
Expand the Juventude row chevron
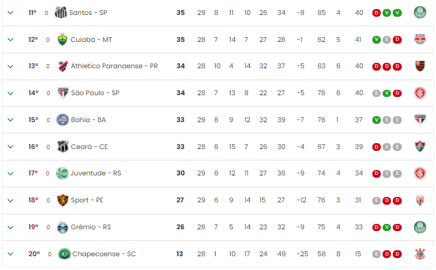tap(11, 174)
